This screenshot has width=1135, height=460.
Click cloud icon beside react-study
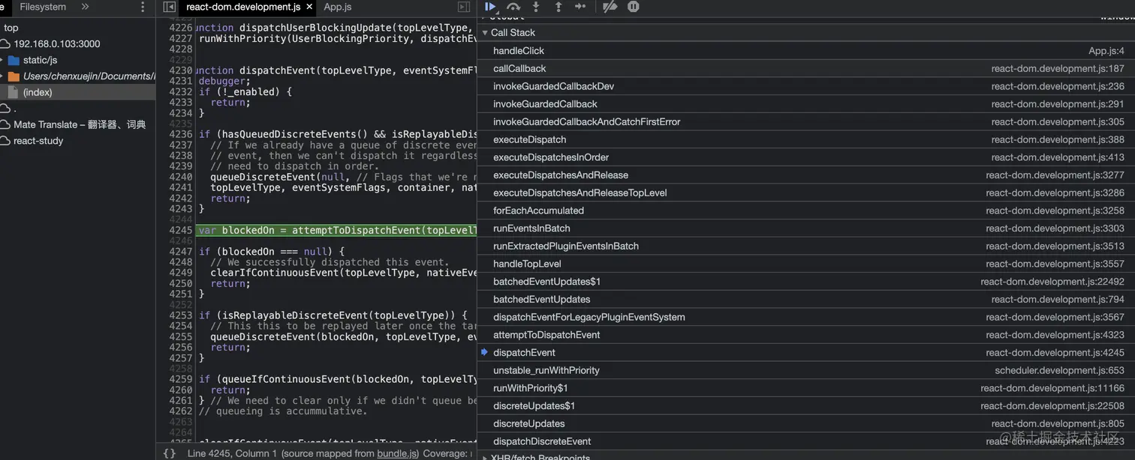click(5, 141)
